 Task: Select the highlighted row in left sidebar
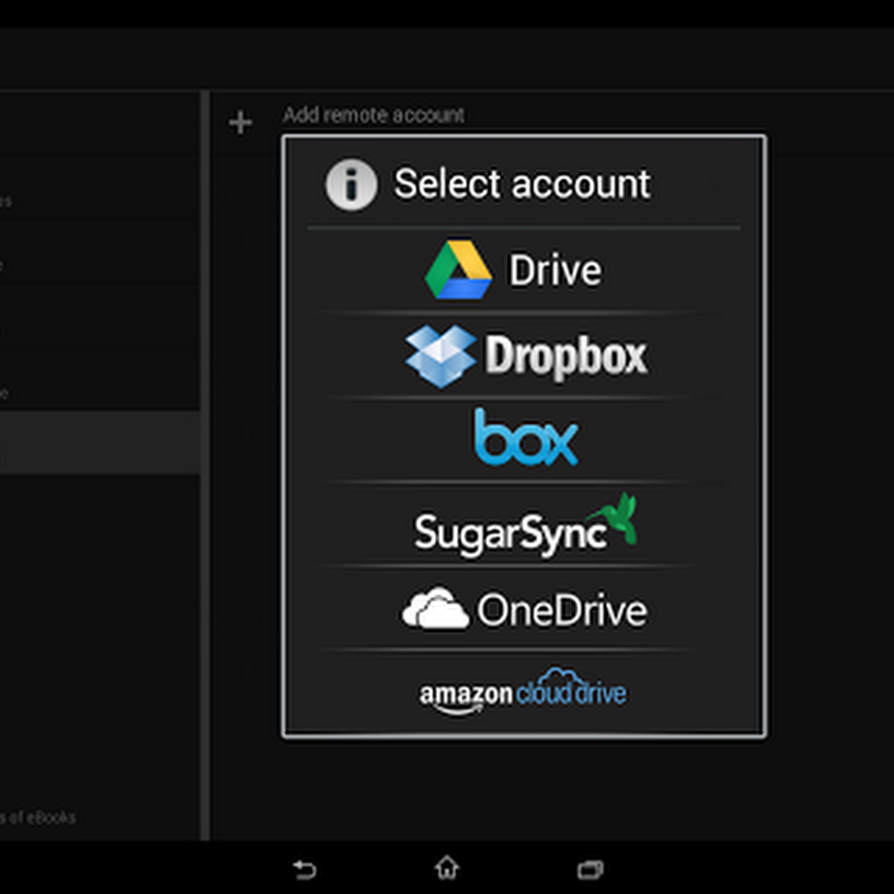99,442
